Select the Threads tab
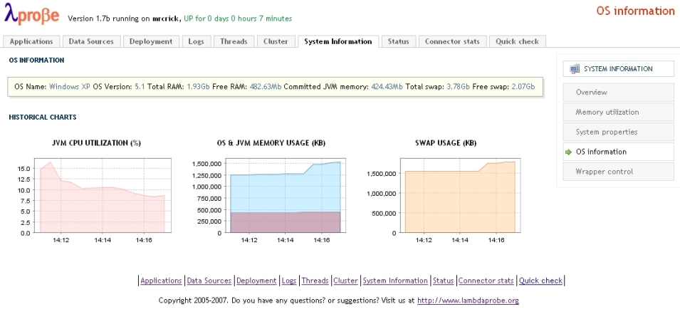 (234, 41)
